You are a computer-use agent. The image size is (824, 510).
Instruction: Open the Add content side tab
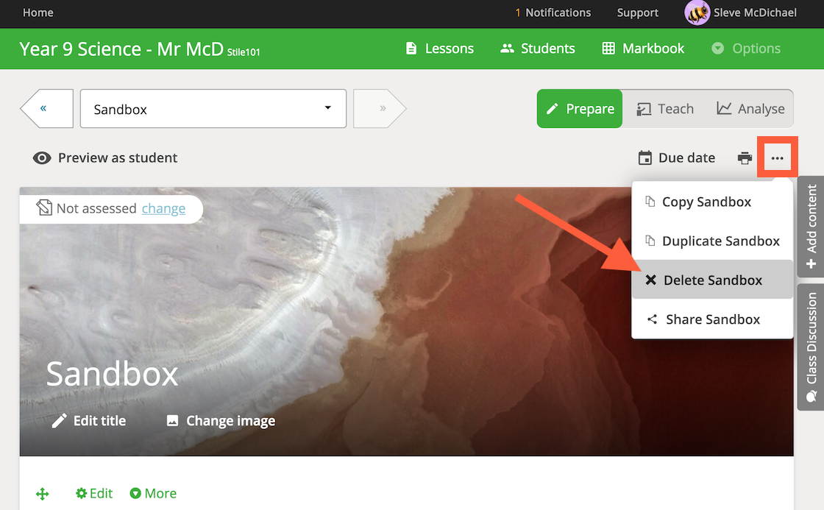tap(811, 227)
